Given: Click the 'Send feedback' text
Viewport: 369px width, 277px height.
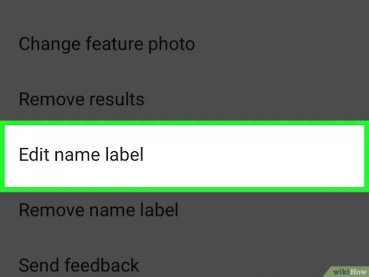Looking at the screenshot, I should pyautogui.click(x=79, y=265).
